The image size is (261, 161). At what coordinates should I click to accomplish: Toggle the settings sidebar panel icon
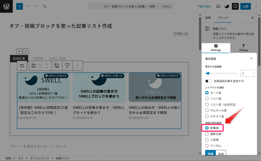235,6
